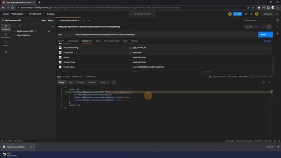Switch to the response Cookies tab
The height and width of the screenshot is (158, 281).
(x=67, y=77)
